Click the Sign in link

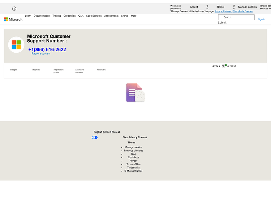click(261, 20)
